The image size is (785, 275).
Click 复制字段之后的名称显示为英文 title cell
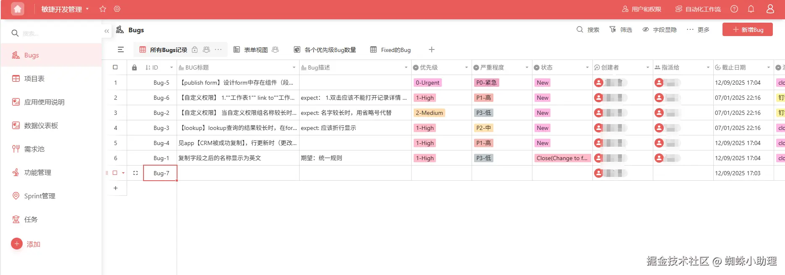(x=238, y=158)
